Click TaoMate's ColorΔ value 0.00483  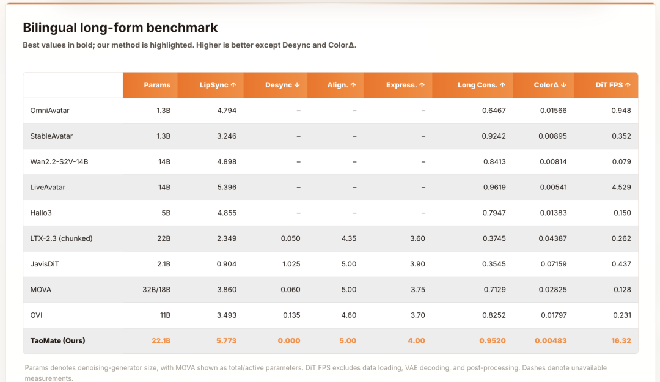[551, 340]
